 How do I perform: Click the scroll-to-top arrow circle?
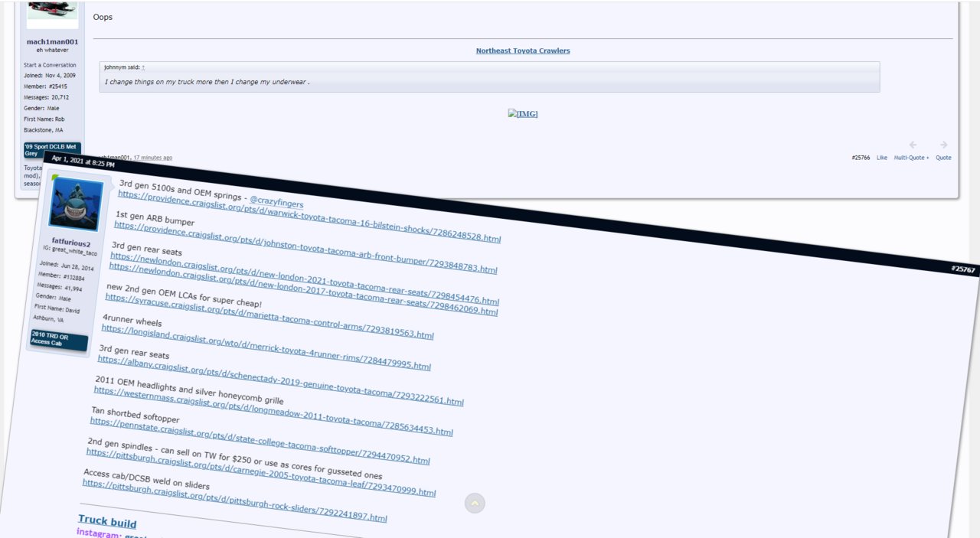(x=475, y=503)
